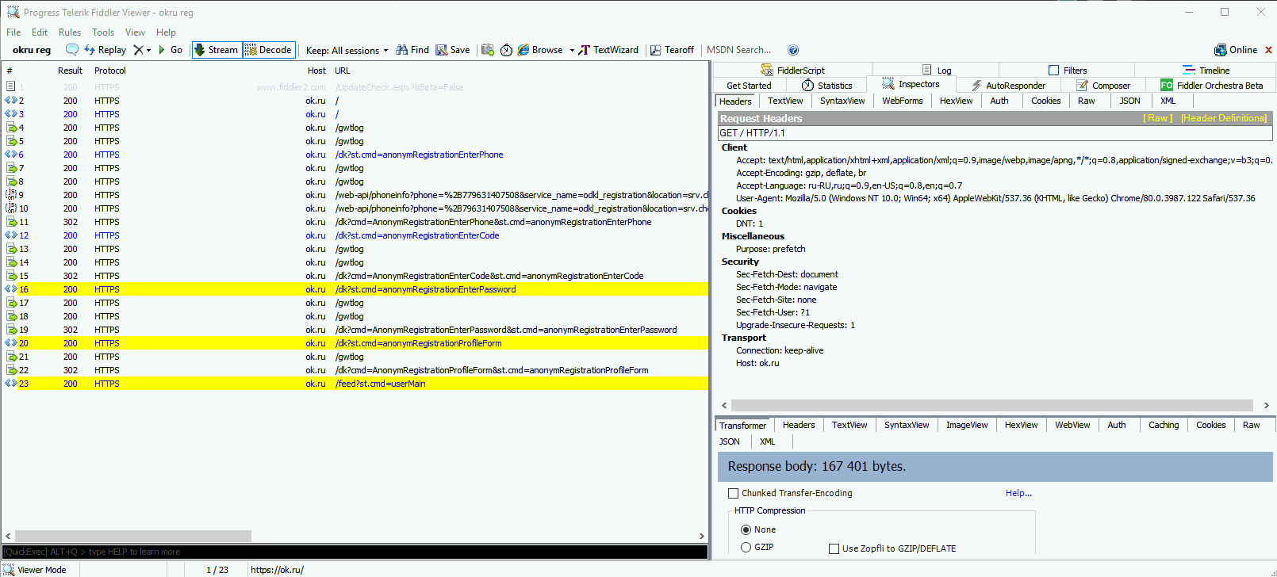Viewport: 1277px width, 577px height.
Task: Toggle Stream mode
Action: click(216, 50)
